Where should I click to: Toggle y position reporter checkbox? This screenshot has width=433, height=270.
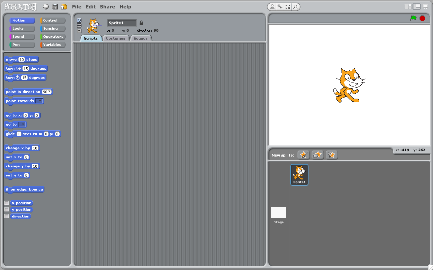pos(7,209)
